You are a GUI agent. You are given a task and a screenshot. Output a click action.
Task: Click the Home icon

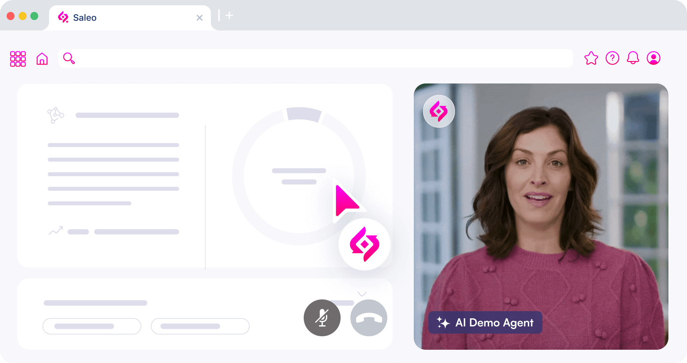point(42,58)
